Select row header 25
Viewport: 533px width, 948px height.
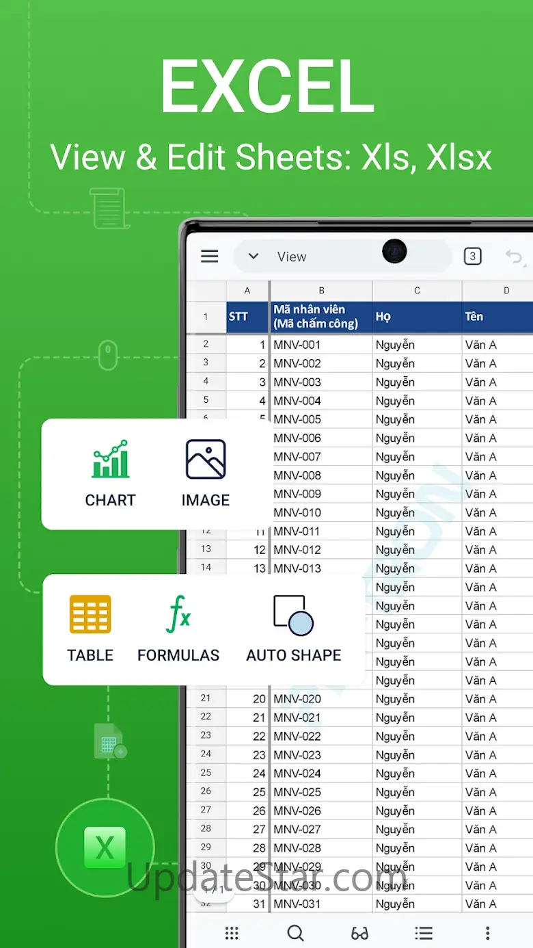point(206,772)
